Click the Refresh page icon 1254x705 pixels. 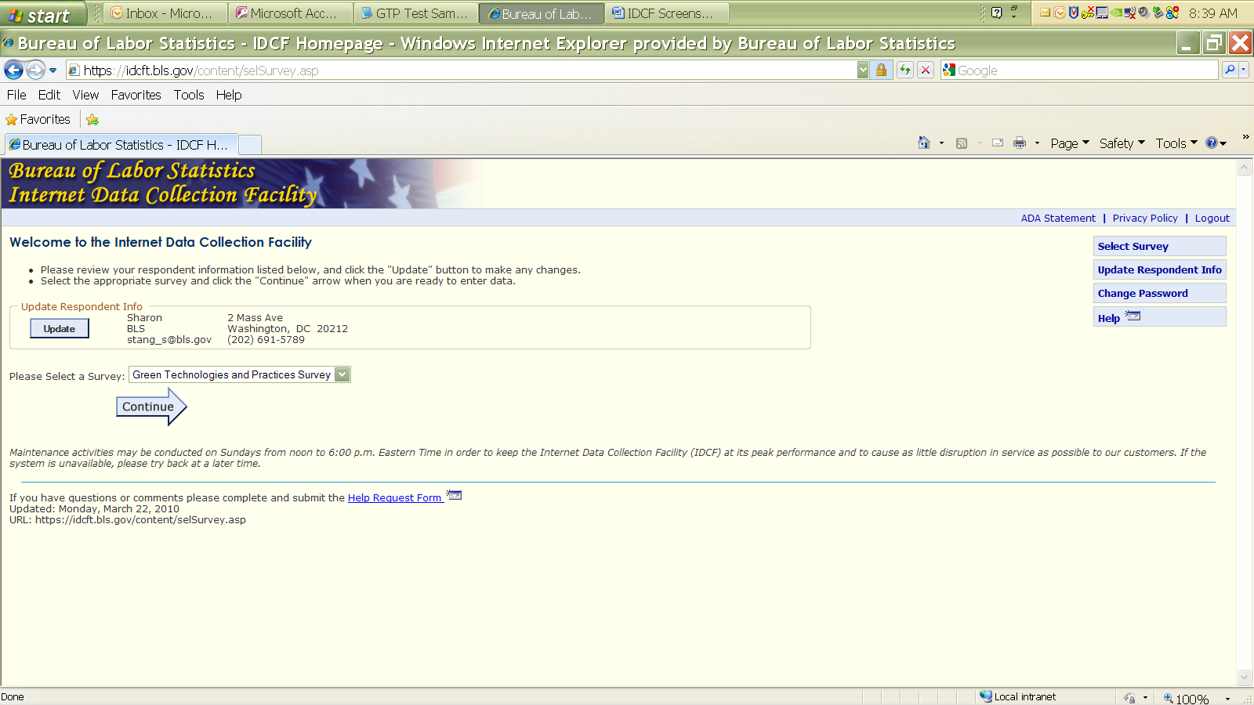pos(905,70)
